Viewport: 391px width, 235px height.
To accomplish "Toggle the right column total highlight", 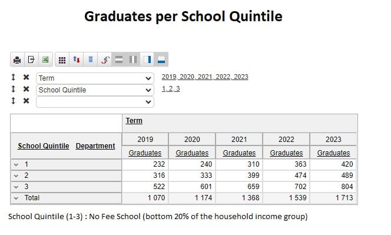I will pyautogui.click(x=147, y=59).
